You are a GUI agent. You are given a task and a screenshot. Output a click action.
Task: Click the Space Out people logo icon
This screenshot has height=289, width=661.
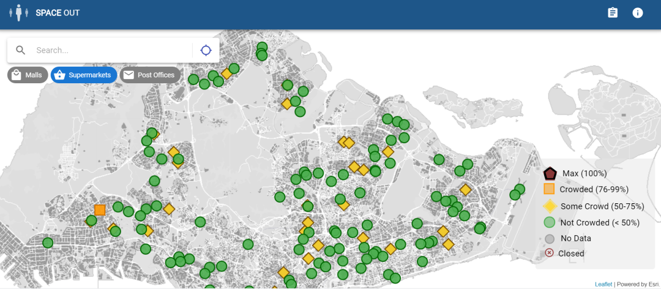[18, 13]
